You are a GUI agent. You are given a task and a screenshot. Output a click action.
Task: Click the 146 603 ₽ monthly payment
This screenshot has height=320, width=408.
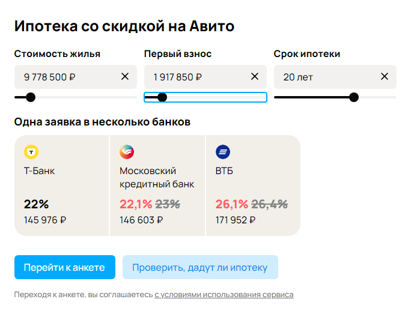click(141, 220)
